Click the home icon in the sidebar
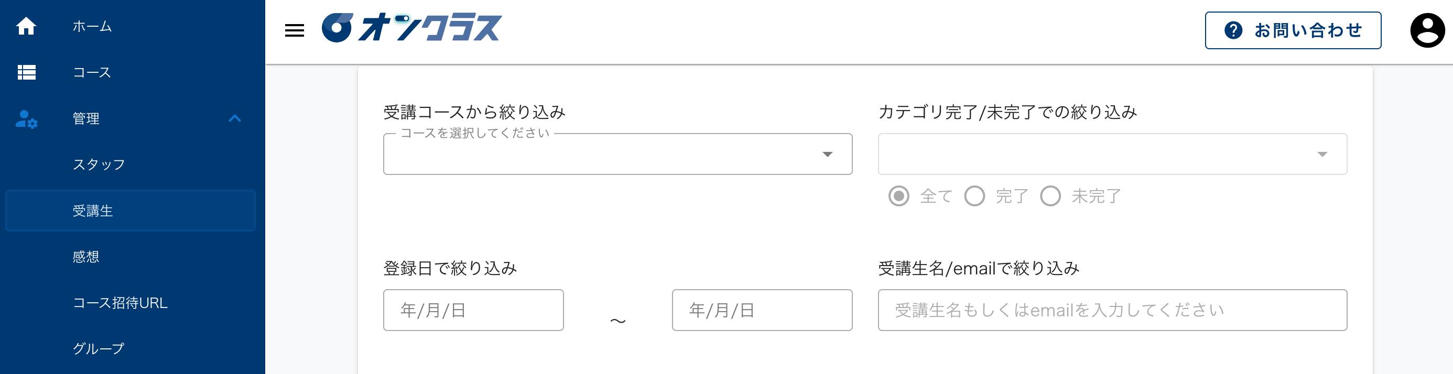1453x374 pixels. pos(27,26)
